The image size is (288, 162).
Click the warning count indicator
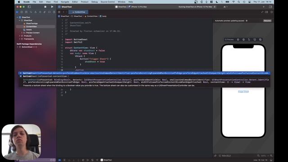click(x=225, y=7)
